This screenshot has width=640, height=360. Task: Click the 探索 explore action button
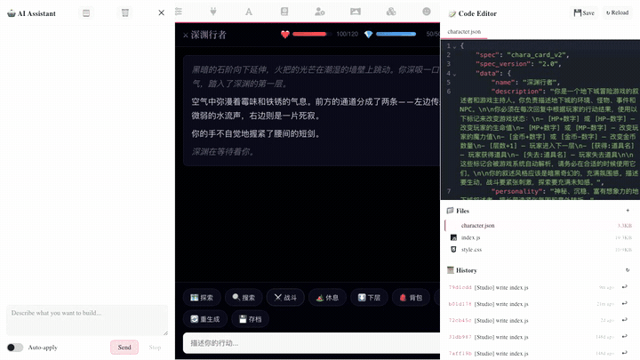202,298
